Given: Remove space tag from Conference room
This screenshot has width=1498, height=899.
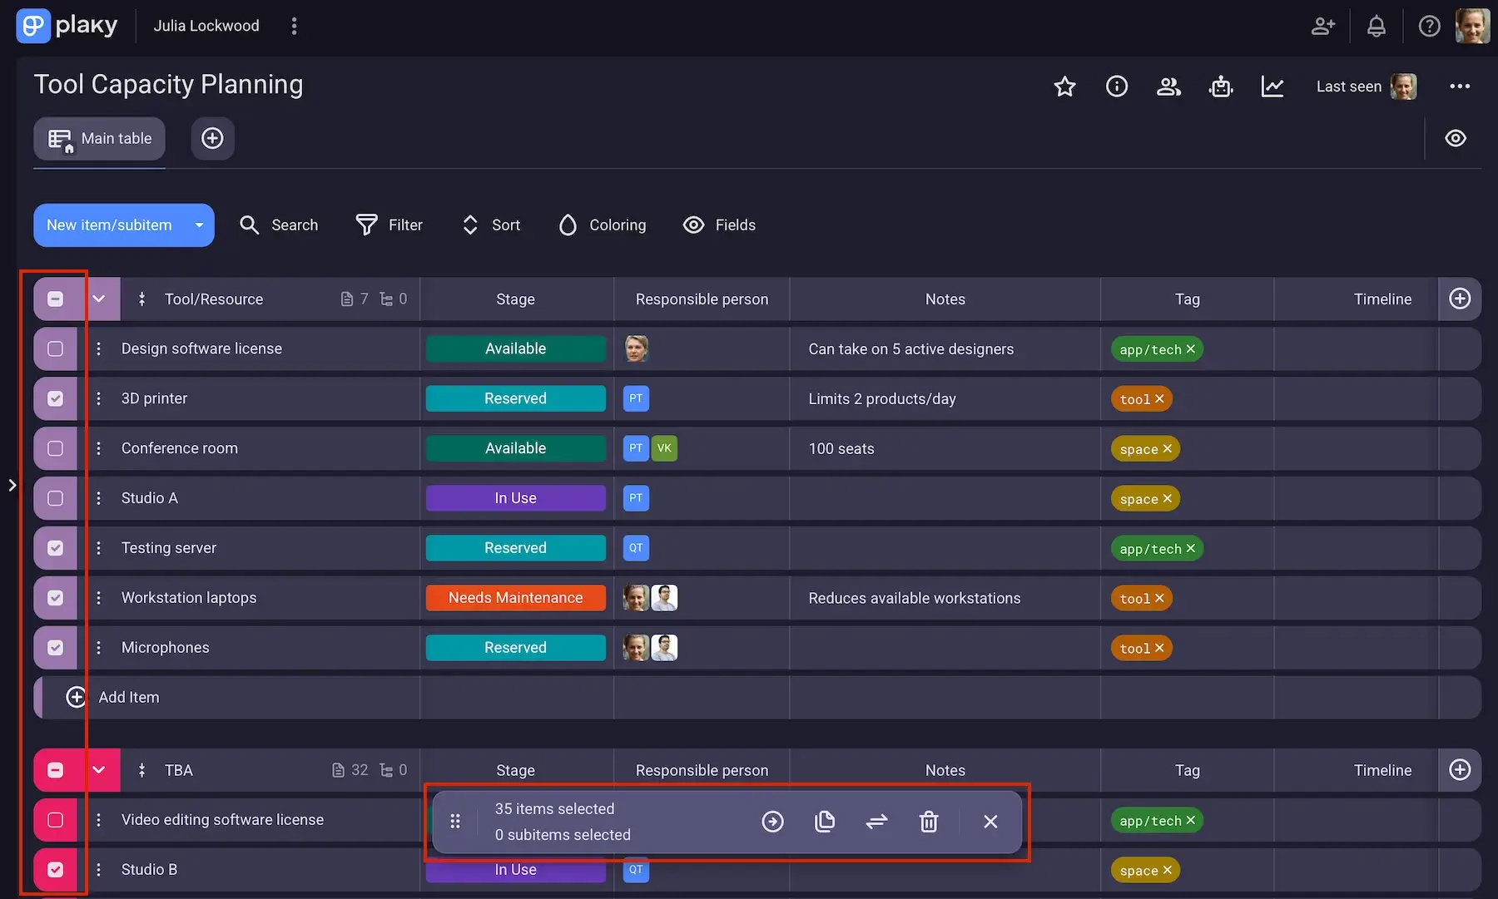Looking at the screenshot, I should [1167, 449].
